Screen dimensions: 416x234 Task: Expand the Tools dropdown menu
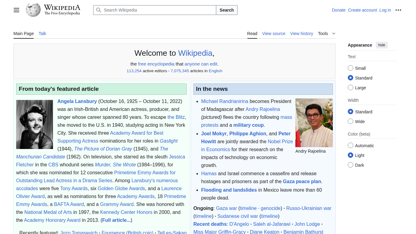(x=326, y=34)
